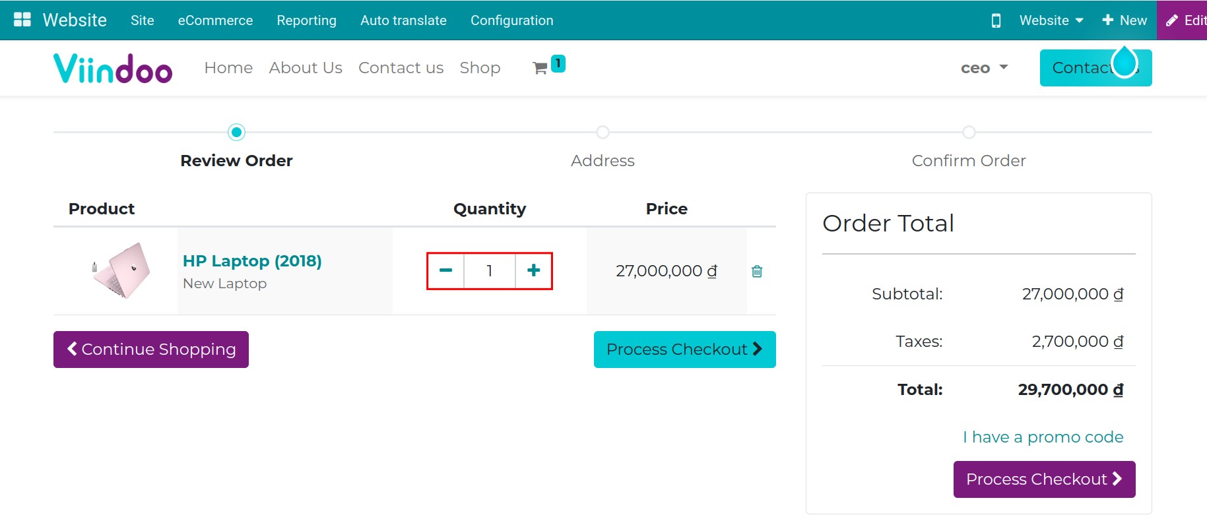
Task: Click the mobile preview icon
Action: click(996, 20)
